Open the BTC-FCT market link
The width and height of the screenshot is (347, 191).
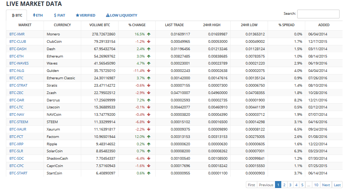(x=16, y=137)
